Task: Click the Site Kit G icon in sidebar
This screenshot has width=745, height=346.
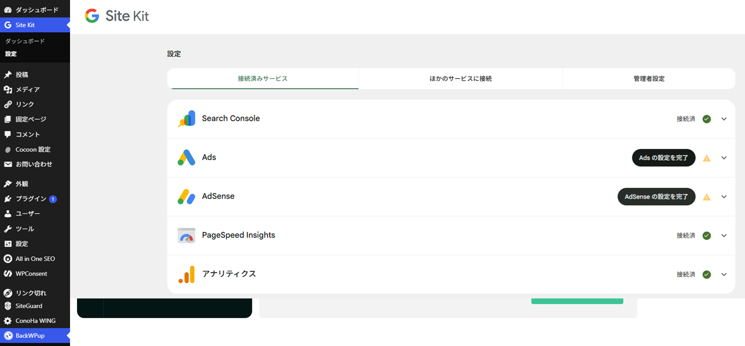Action: pos(8,25)
